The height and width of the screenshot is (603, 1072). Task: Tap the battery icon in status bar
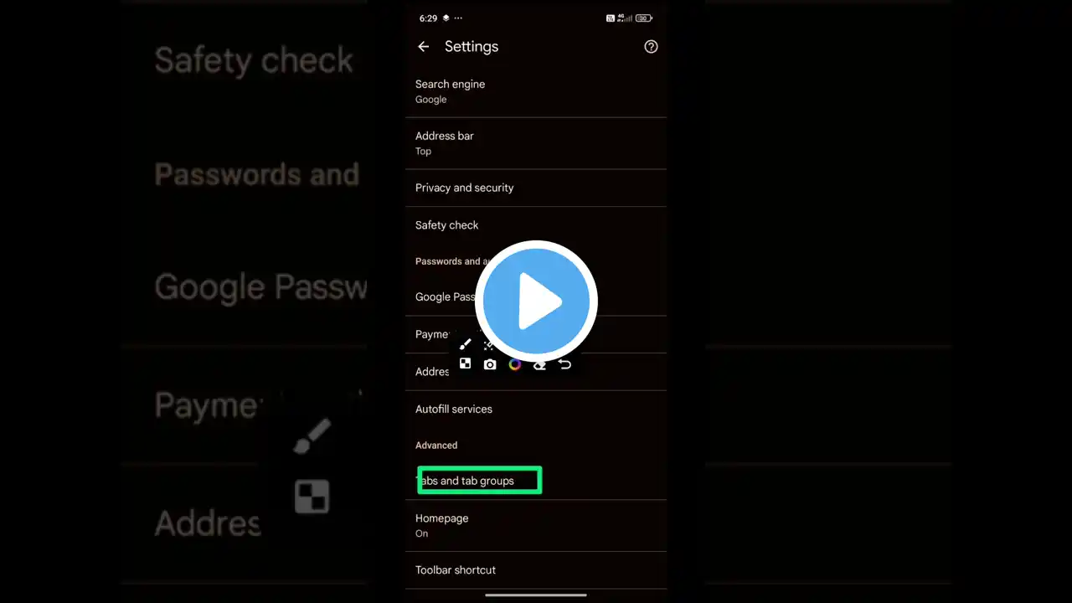click(x=643, y=18)
